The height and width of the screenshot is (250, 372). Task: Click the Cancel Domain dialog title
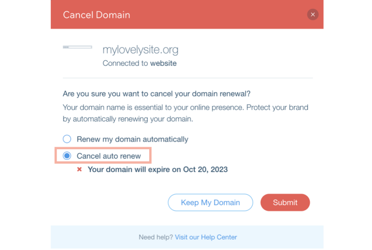tap(96, 15)
